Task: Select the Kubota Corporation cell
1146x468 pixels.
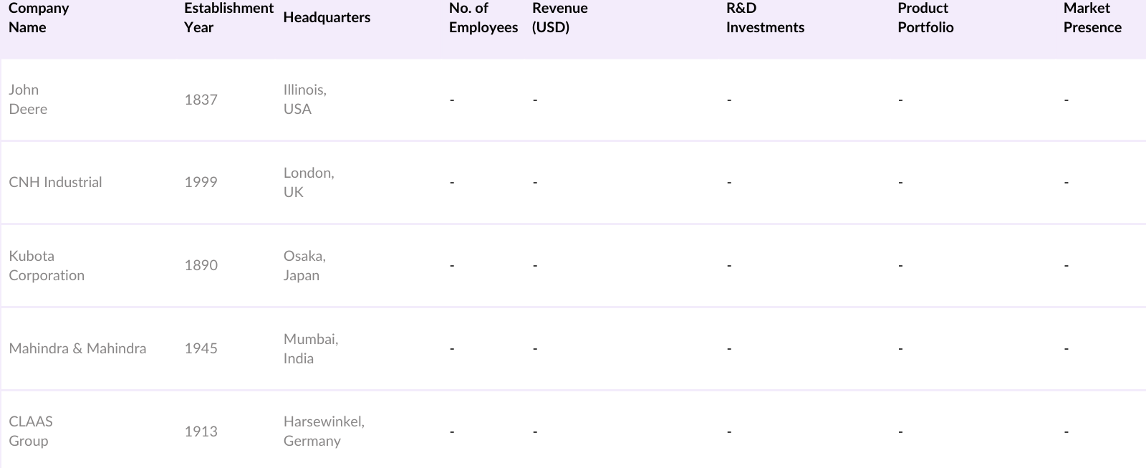Action: tap(47, 265)
